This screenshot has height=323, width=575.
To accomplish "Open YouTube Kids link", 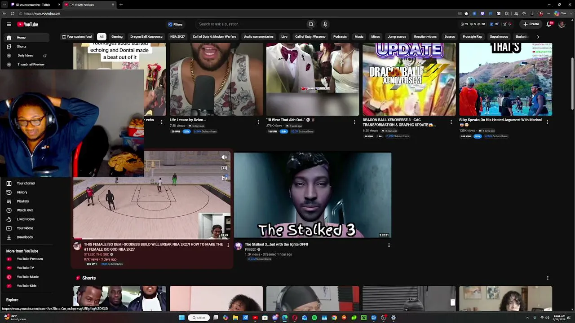I will pos(27,286).
